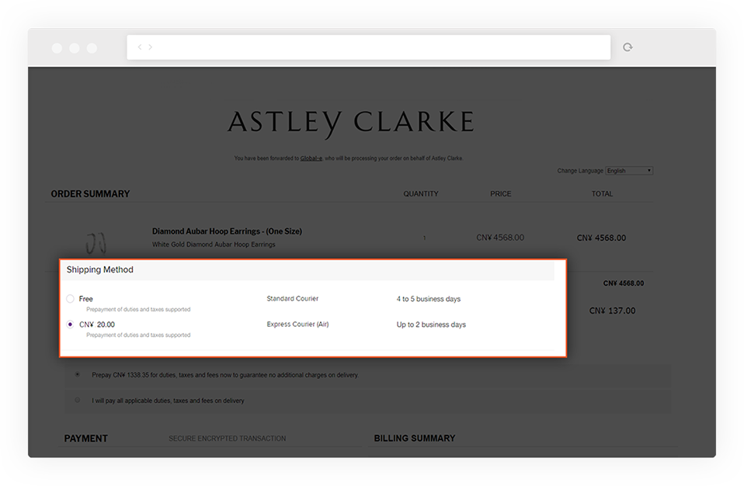Click the browser reload icon
Screen dimensions: 744x486
click(628, 47)
